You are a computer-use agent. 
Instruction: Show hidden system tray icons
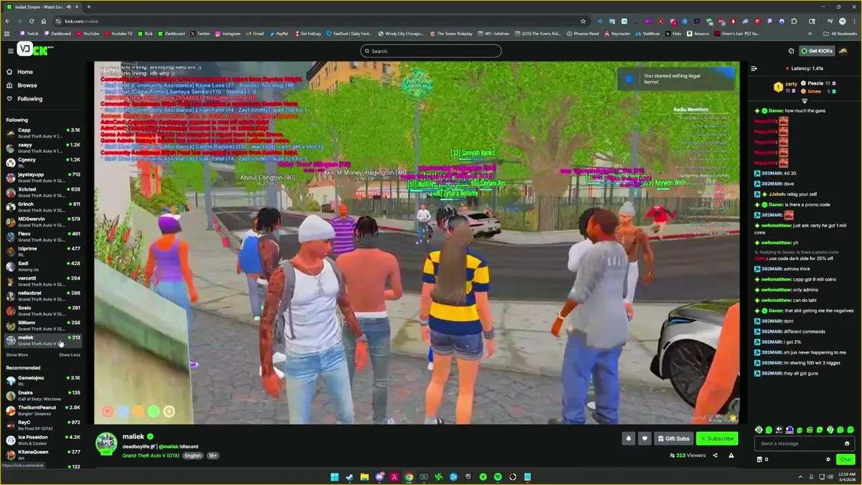pos(800,477)
